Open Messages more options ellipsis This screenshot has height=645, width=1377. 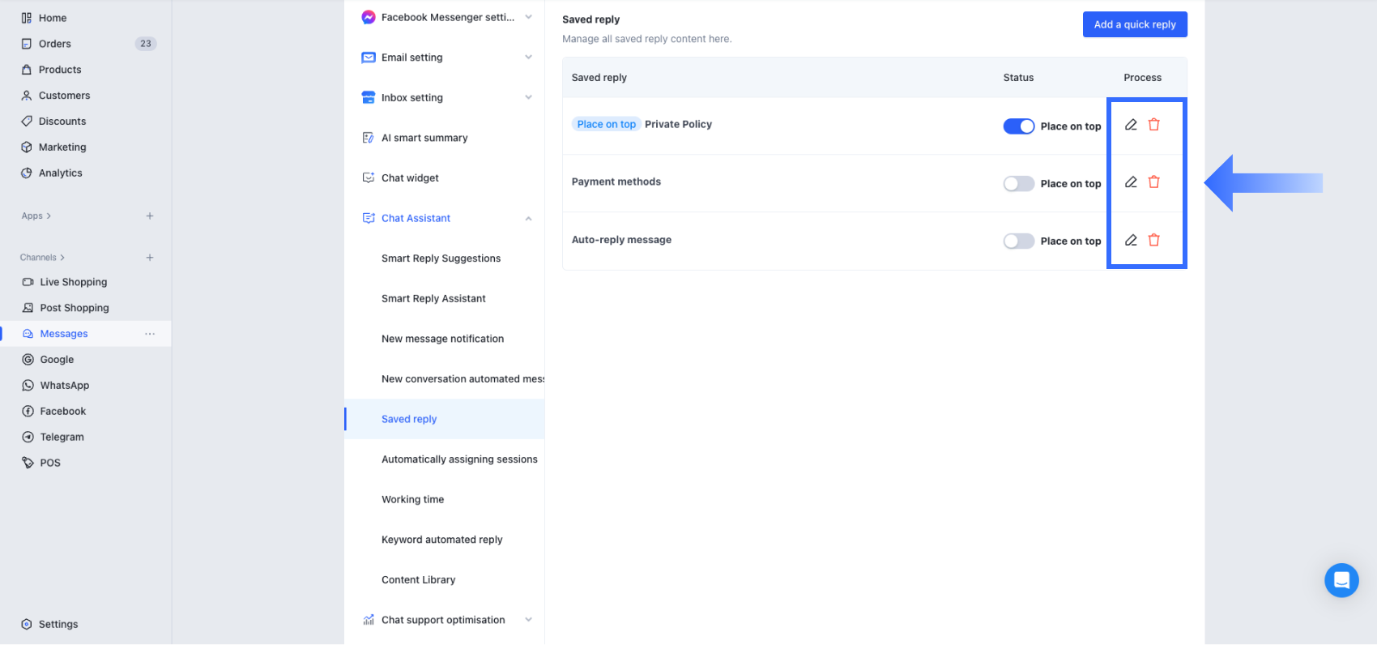pos(150,334)
